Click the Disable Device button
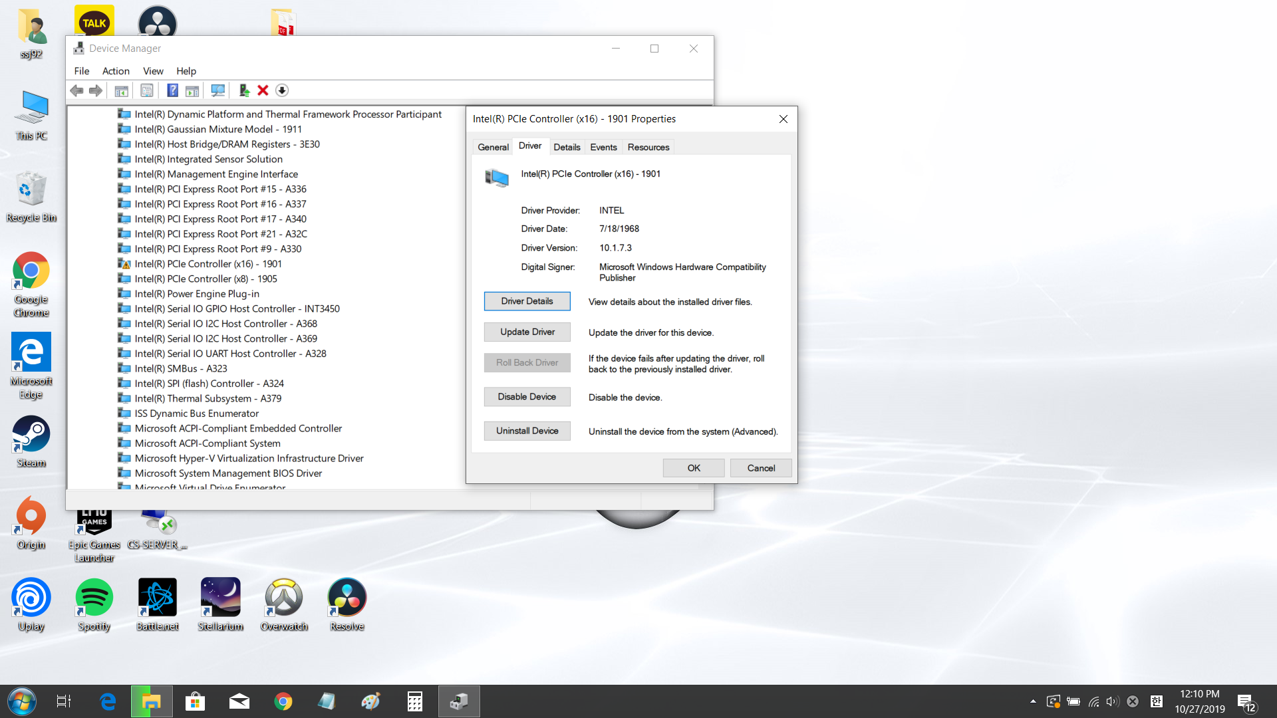1277x718 pixels. click(527, 397)
